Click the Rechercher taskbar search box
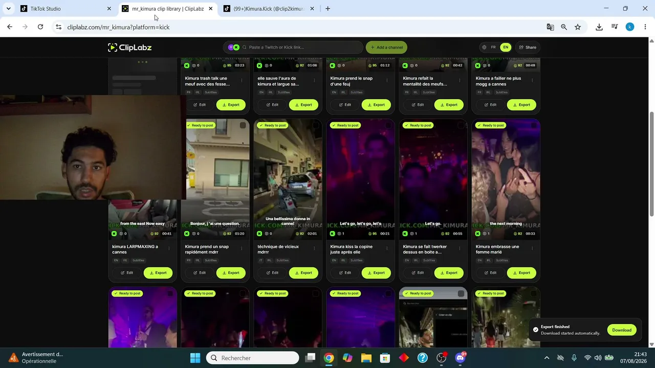 click(x=253, y=358)
